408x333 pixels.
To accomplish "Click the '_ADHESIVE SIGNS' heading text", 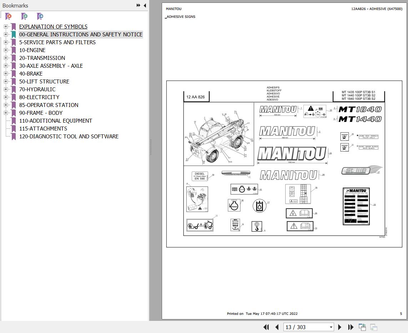I will (180, 17).
